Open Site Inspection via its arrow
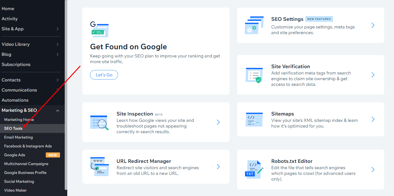Viewport: 394px width, 196px height. coord(218,122)
